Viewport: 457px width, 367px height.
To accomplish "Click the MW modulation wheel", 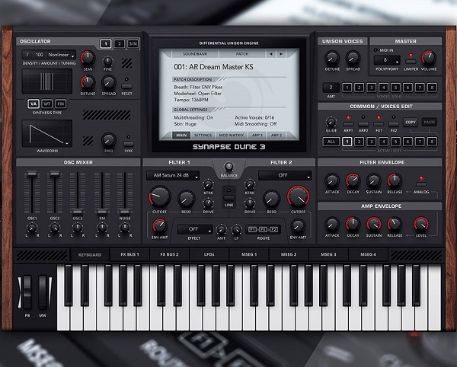I will 43,292.
